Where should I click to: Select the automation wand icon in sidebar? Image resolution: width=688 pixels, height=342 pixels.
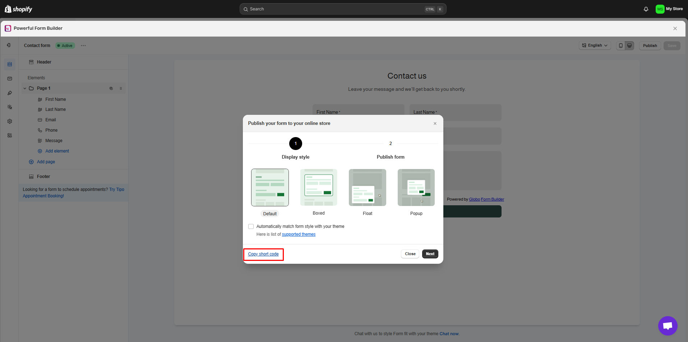coord(9,107)
